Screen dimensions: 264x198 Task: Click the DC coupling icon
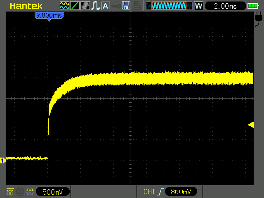click(10, 192)
